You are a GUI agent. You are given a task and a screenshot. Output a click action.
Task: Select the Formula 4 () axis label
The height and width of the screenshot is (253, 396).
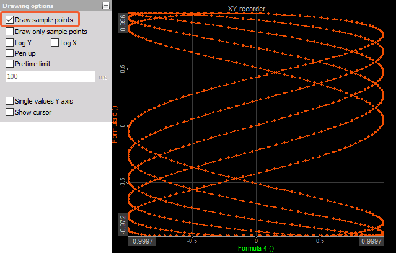pos(256,248)
